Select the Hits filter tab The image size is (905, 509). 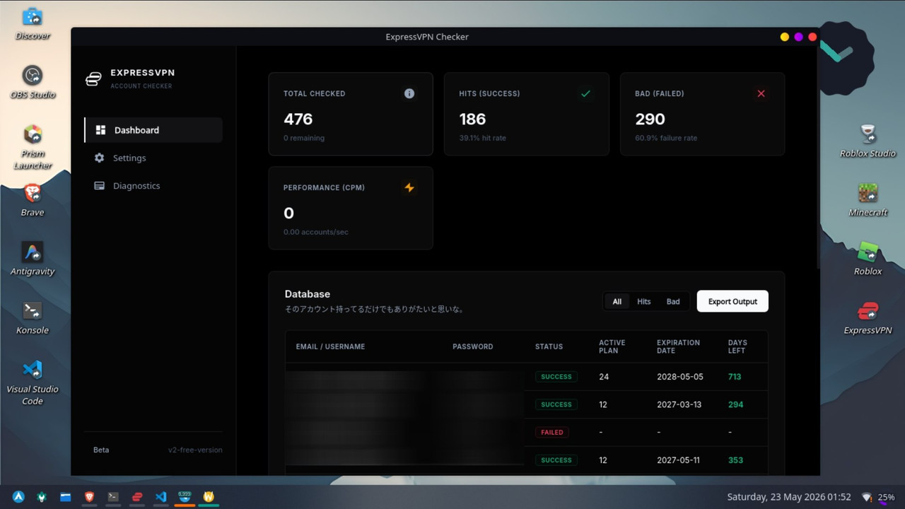coord(643,301)
